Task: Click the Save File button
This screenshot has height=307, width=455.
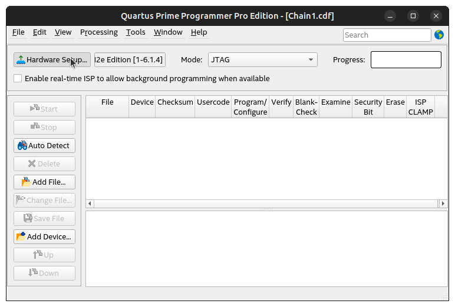Action: 44,218
